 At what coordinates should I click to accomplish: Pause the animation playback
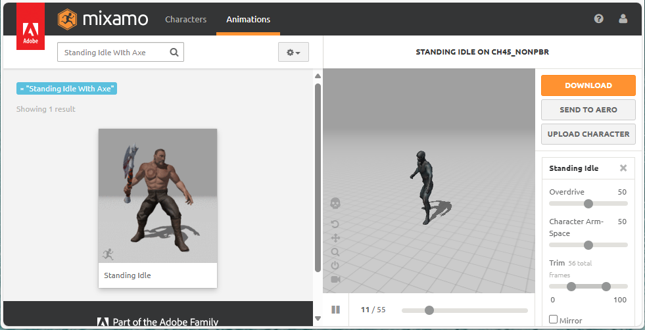[336, 310]
